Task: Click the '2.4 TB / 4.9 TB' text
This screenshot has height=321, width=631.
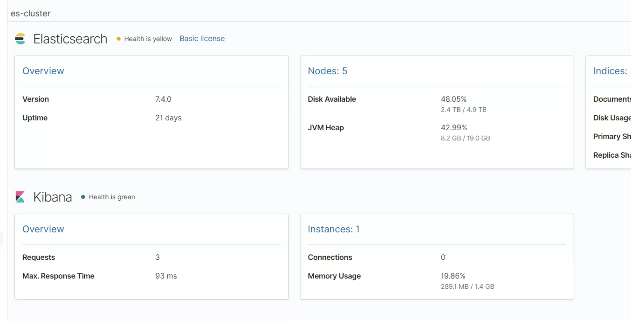Action: pyautogui.click(x=464, y=109)
